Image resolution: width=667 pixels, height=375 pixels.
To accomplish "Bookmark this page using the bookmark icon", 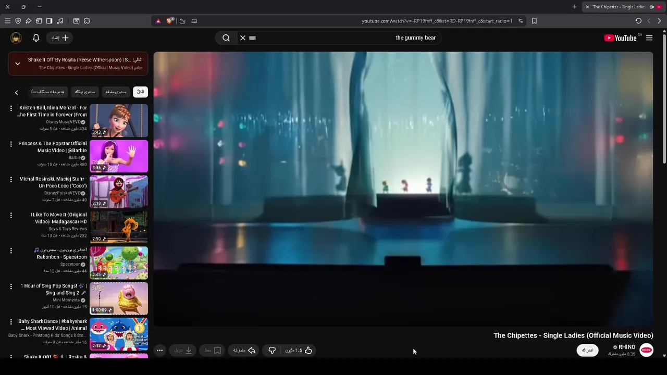I will (x=534, y=21).
